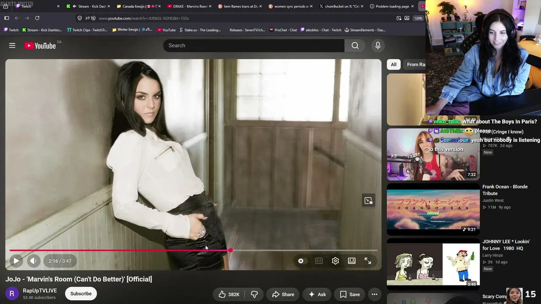
Task: Click the Frank Ocean - Blonde Tribute title
Action: pyautogui.click(x=505, y=190)
